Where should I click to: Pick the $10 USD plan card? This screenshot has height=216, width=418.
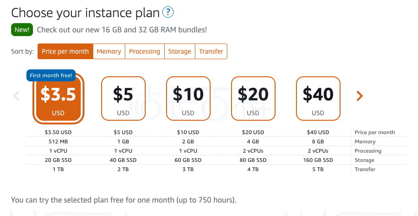188,98
